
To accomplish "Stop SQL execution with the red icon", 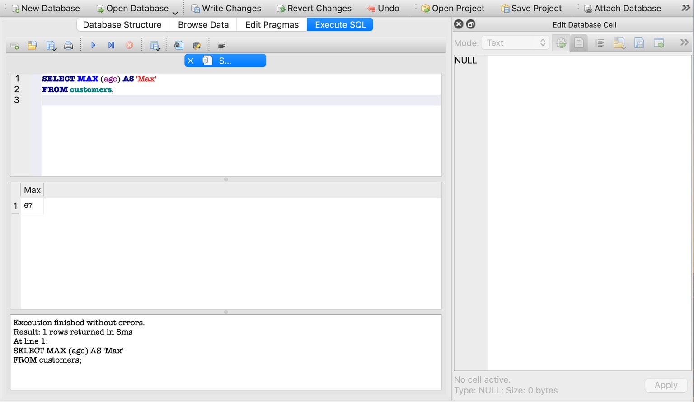I will (129, 45).
